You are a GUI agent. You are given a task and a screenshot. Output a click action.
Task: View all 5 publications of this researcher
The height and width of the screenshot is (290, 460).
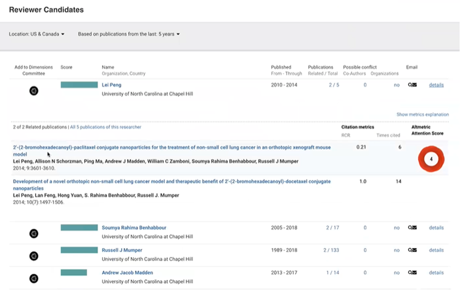click(105, 127)
